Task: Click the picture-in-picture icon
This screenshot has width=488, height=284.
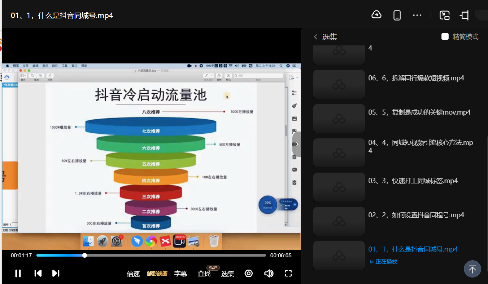Action: pos(444,15)
